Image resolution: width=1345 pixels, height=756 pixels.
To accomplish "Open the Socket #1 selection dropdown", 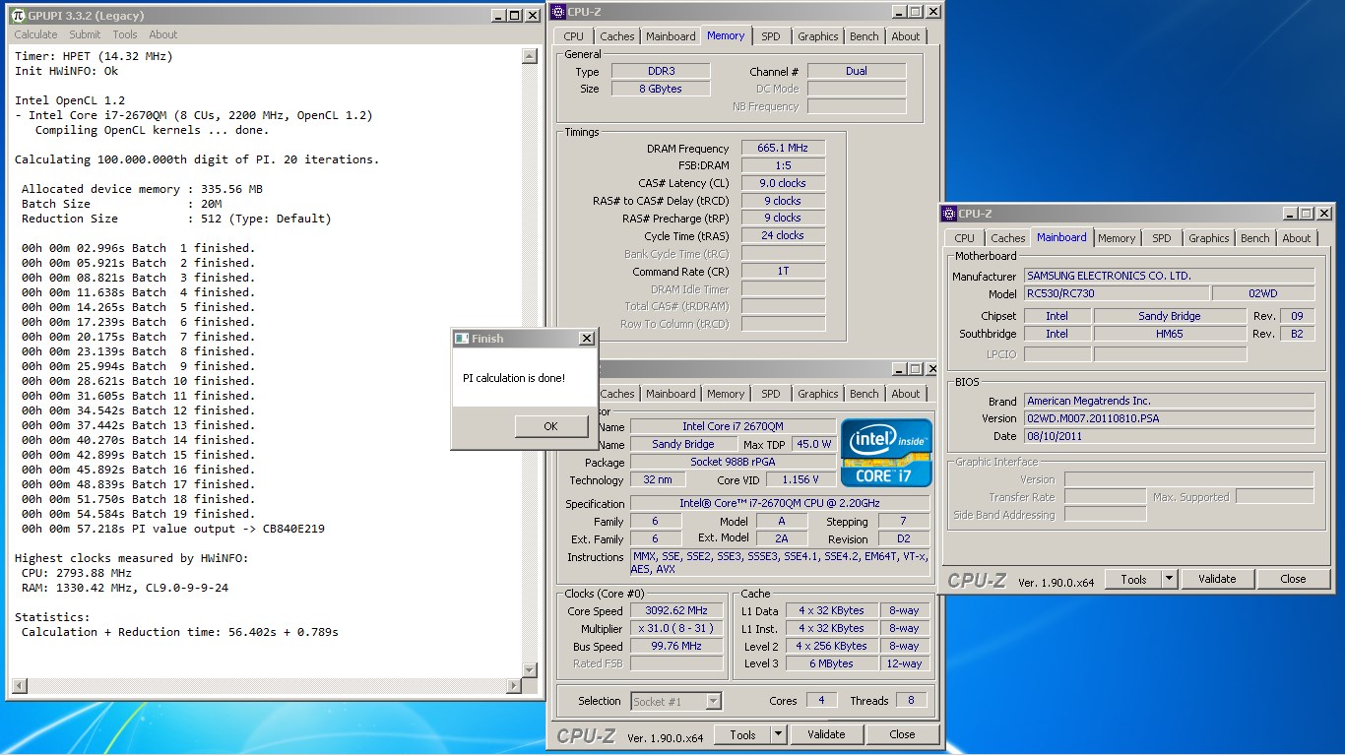I will [x=713, y=701].
